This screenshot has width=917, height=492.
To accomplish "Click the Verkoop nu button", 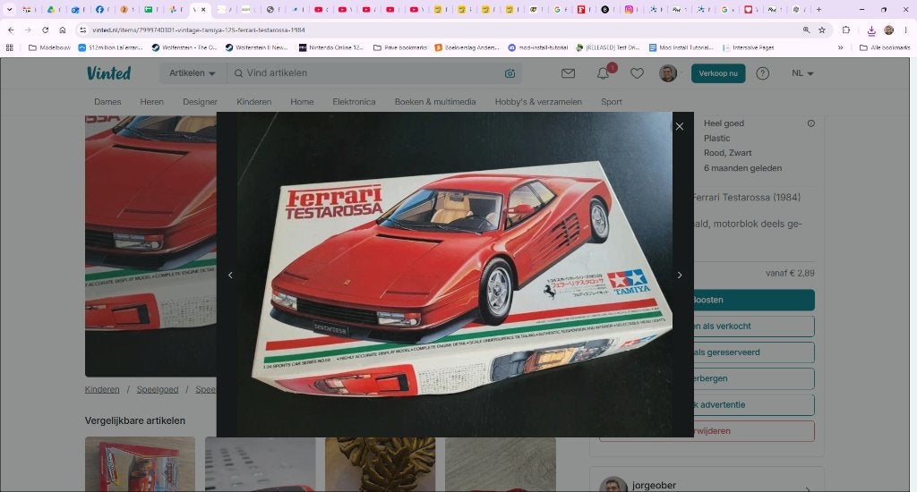I will tap(718, 73).
